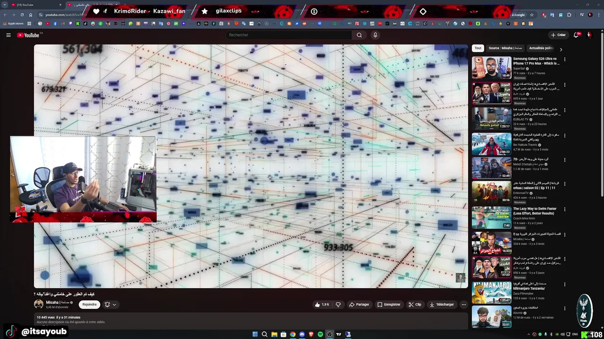Create a clip with Clip button

pyautogui.click(x=415, y=305)
